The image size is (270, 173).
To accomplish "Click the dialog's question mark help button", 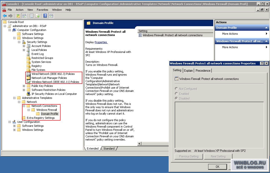I will click(x=262, y=63).
